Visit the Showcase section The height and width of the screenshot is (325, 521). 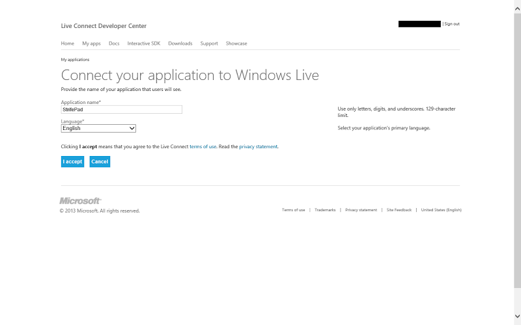[x=236, y=44]
